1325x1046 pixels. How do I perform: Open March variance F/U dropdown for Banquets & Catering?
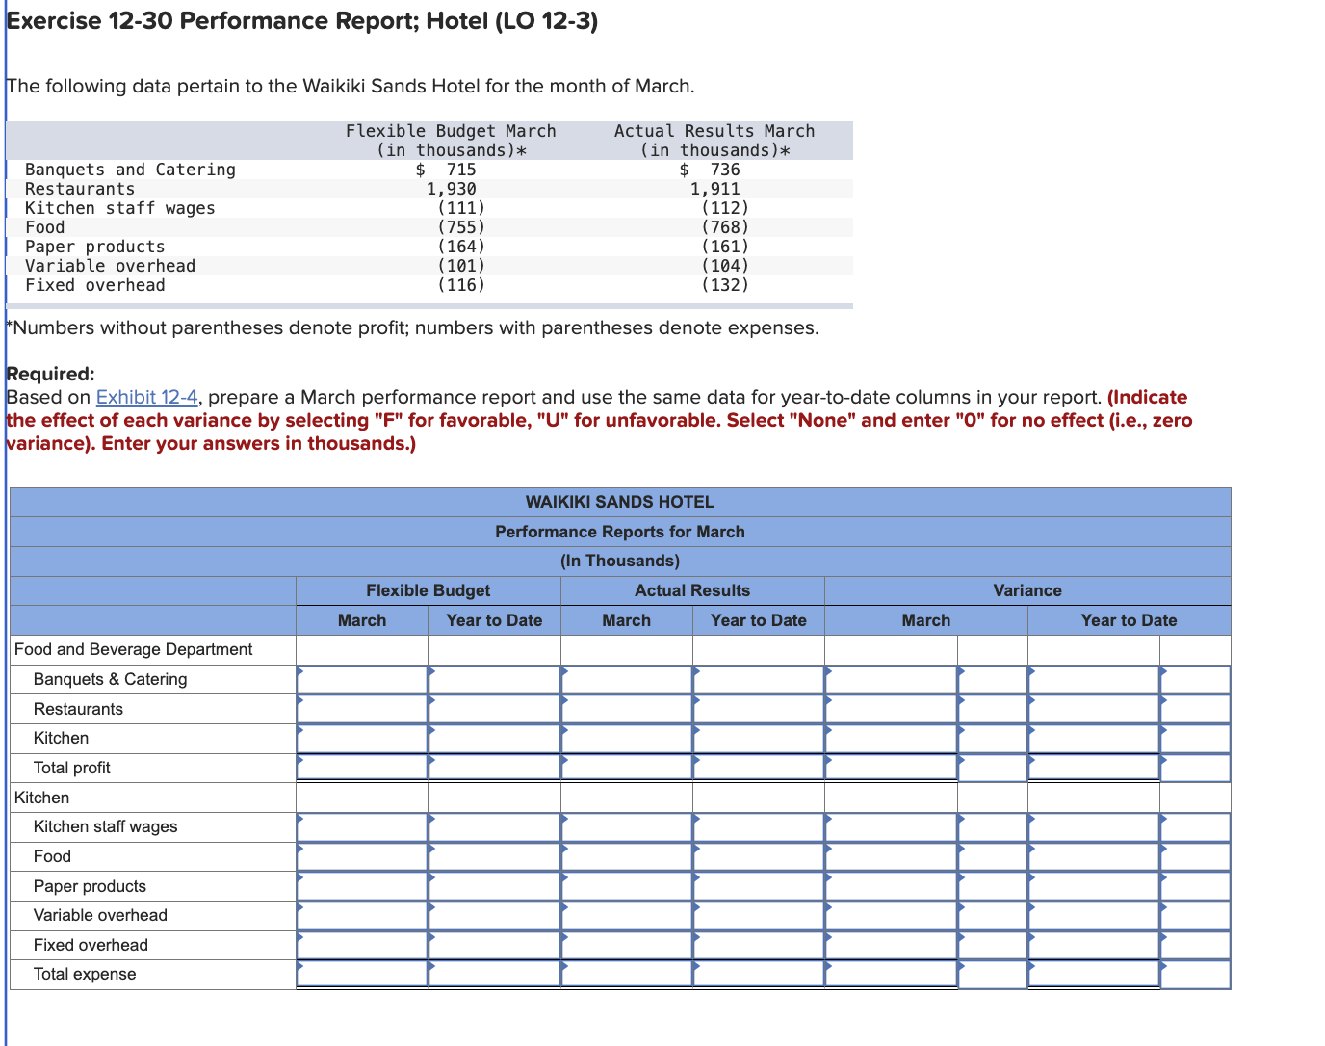[993, 679]
